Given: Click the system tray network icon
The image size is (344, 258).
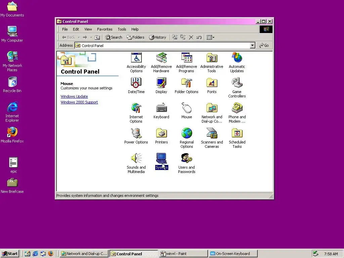Looking at the screenshot, I should pyautogui.click(x=315, y=254).
